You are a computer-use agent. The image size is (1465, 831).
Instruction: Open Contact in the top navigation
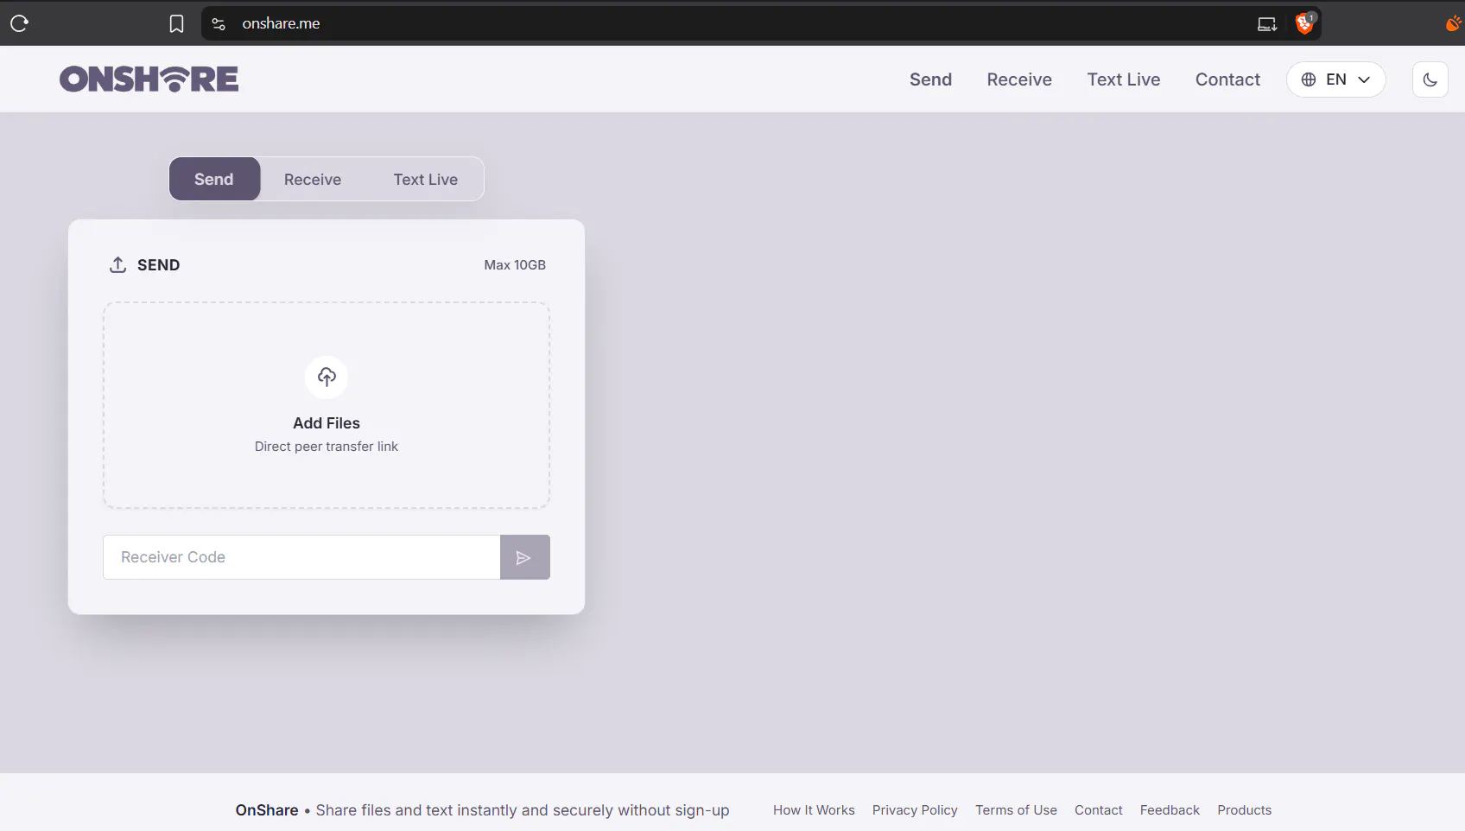(1227, 79)
